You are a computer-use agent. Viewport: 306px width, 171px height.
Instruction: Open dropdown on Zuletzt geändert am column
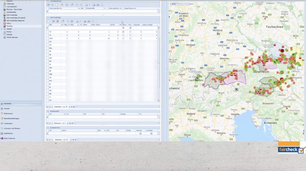point(79,9)
